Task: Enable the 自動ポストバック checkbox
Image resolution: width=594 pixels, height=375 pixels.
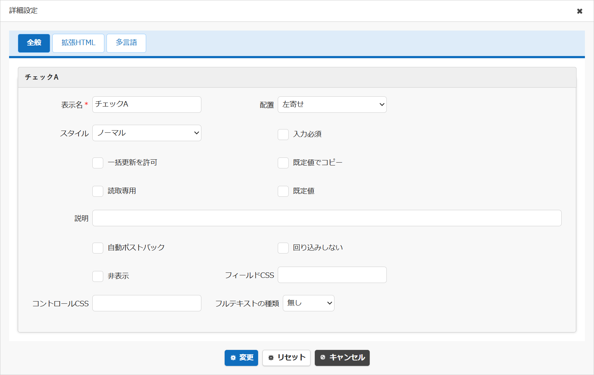Action: point(98,248)
